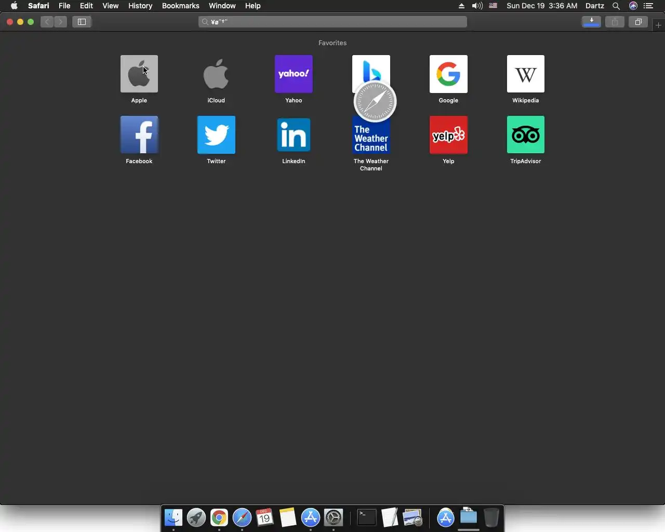Viewport: 665px width, 532px height.
Task: Open the Facebook favorite
Action: click(x=139, y=135)
